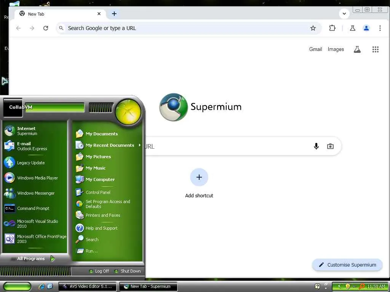Reload the current page
Viewport: 390px width, 292px height.
(46, 28)
